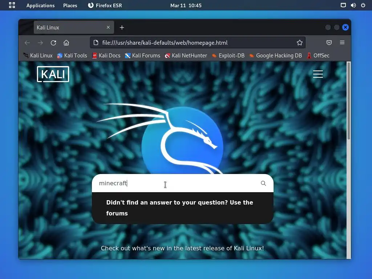Image resolution: width=372 pixels, height=279 pixels.
Task: Open the GNOME activities grid icon
Action: coord(12,5)
